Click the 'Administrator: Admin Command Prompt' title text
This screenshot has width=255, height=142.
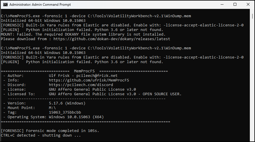40,5
